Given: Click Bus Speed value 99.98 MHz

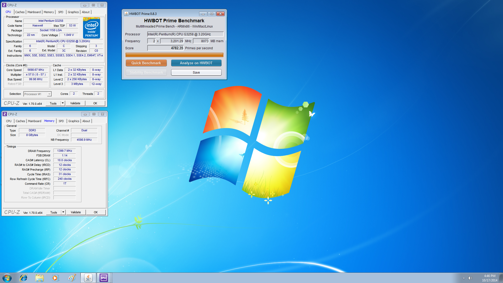Looking at the screenshot, I should point(36,79).
